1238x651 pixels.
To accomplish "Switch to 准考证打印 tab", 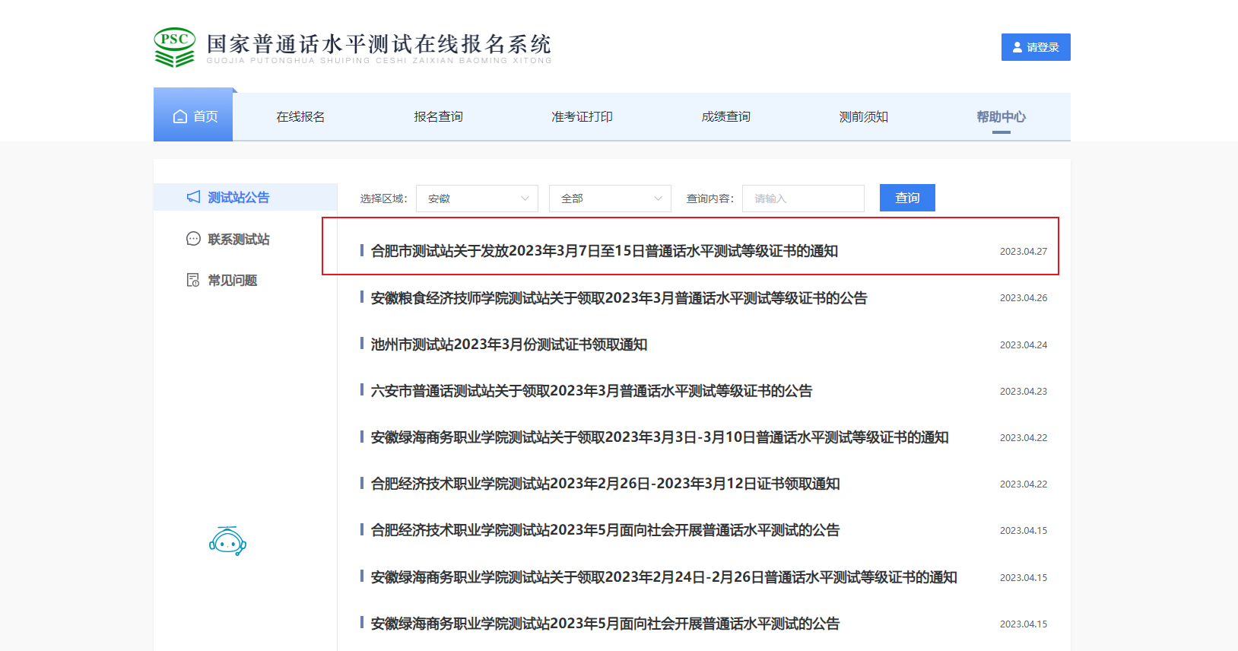I will click(x=582, y=116).
